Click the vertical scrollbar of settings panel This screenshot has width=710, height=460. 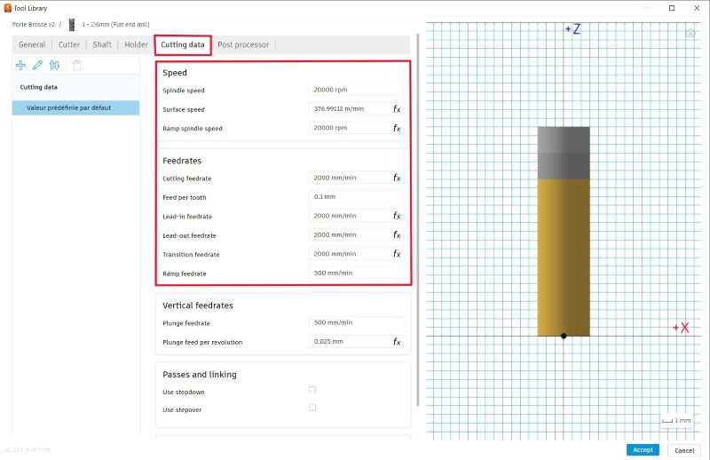(417, 220)
